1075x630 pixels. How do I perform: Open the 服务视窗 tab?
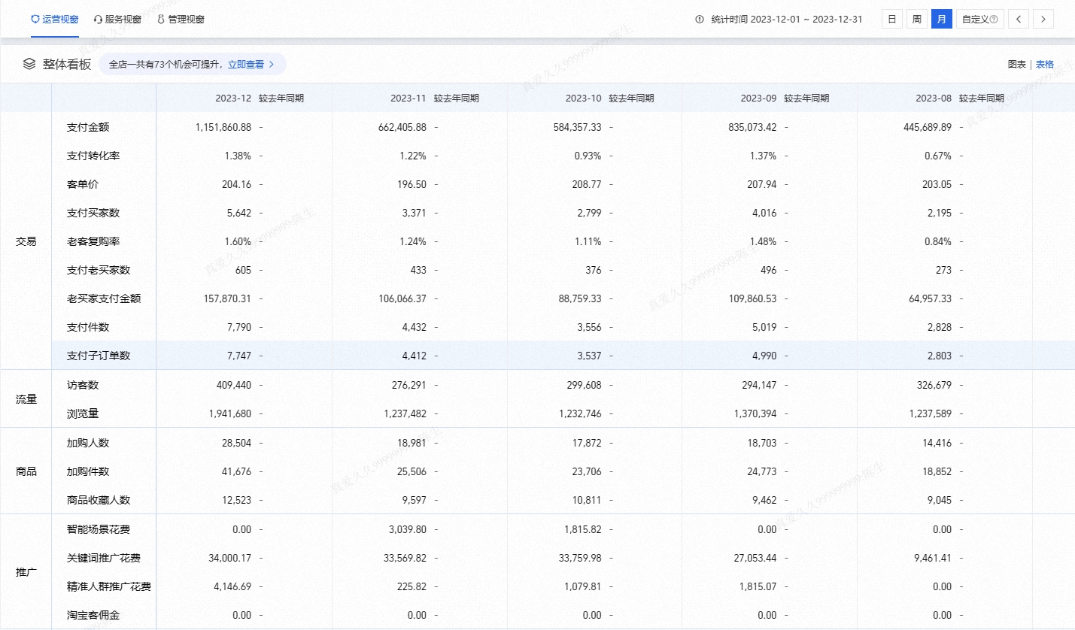(123, 20)
